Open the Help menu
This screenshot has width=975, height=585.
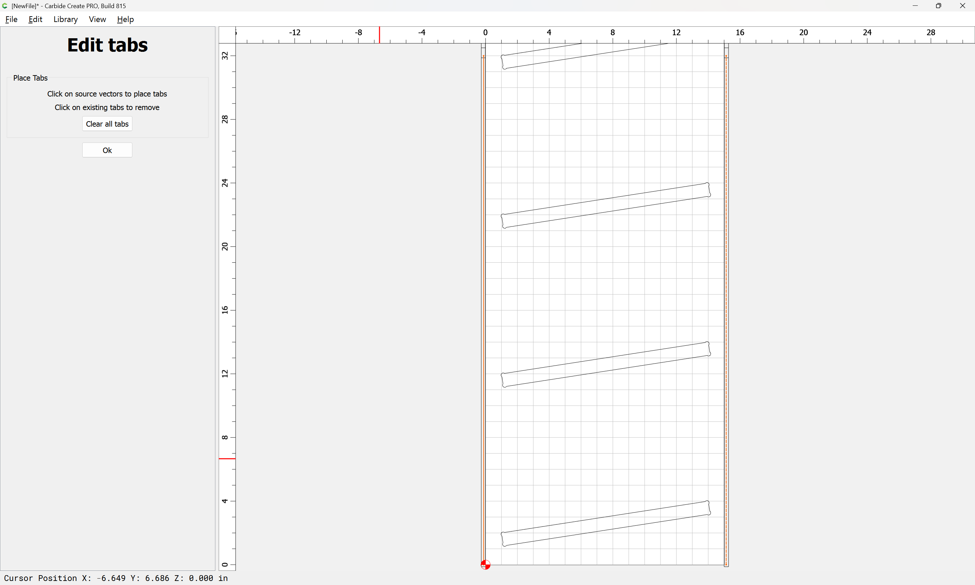coord(125,19)
